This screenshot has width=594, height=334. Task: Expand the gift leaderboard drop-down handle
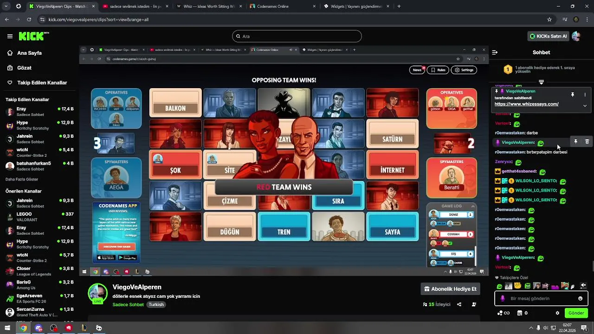click(x=541, y=82)
